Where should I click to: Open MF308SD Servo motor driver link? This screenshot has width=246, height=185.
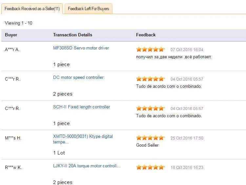click(81, 48)
